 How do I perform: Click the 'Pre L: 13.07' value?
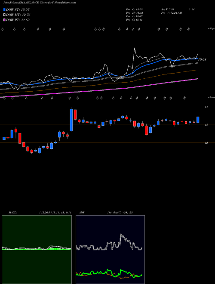(x=135, y=16)
